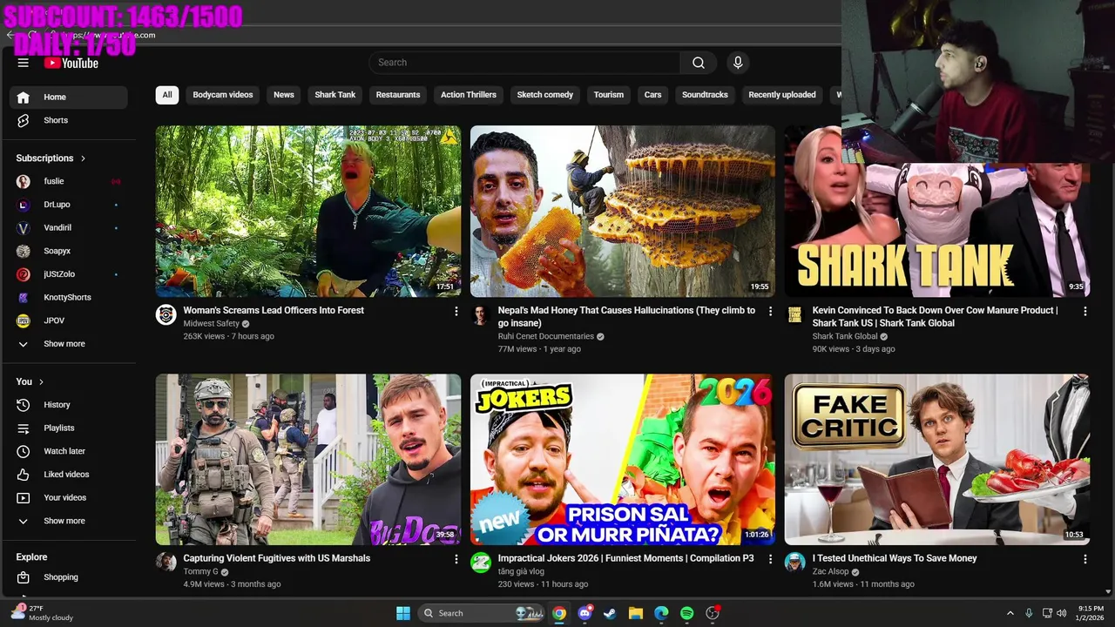Open Vandiril subscription channel
Screen dimensions: 1115x627
69,227
